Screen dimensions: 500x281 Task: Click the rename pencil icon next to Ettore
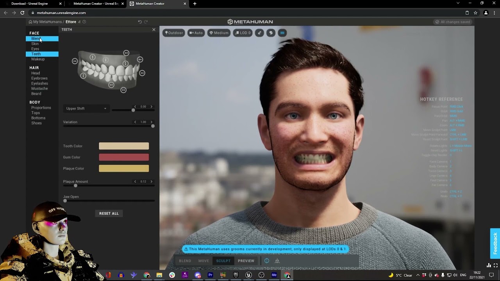79,22
